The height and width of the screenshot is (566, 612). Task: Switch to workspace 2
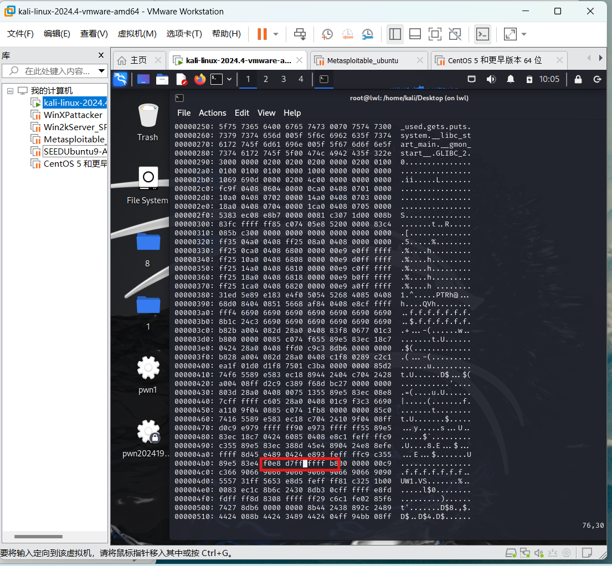pos(266,79)
